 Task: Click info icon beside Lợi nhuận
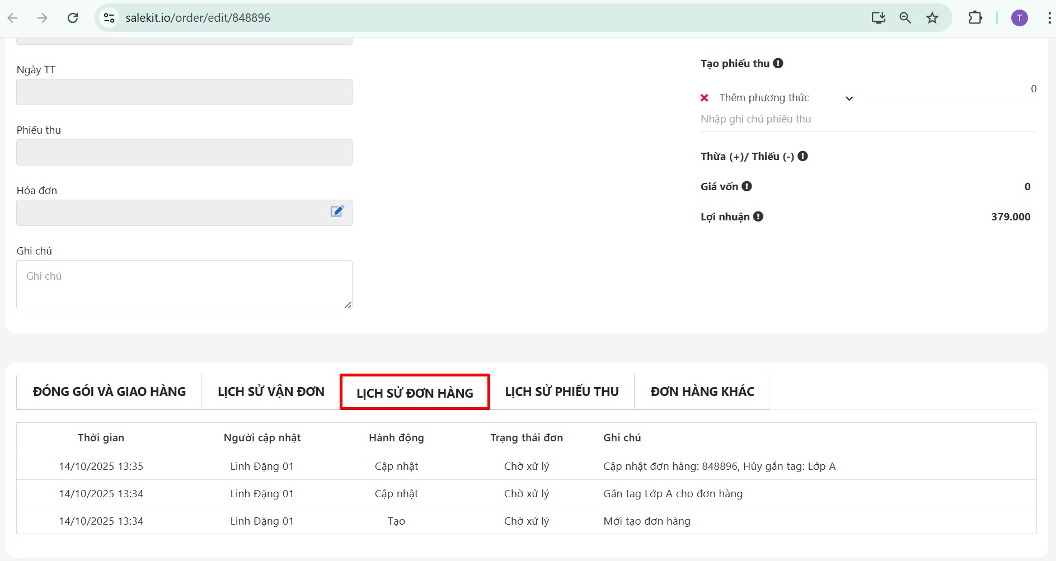click(x=758, y=216)
